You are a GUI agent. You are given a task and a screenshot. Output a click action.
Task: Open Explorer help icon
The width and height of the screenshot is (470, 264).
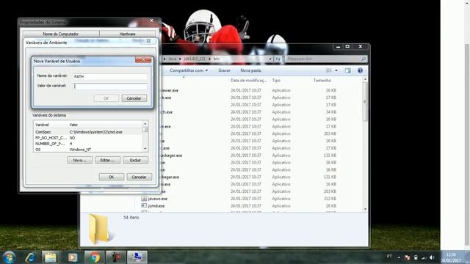[x=361, y=70]
